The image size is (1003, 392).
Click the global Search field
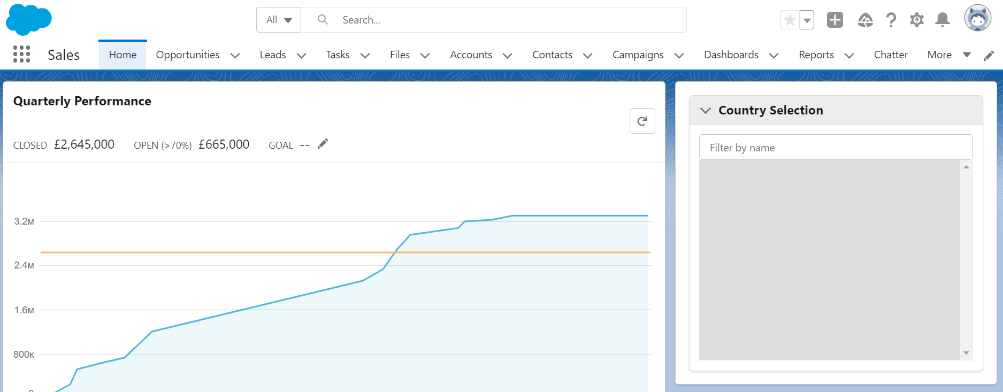(493, 20)
